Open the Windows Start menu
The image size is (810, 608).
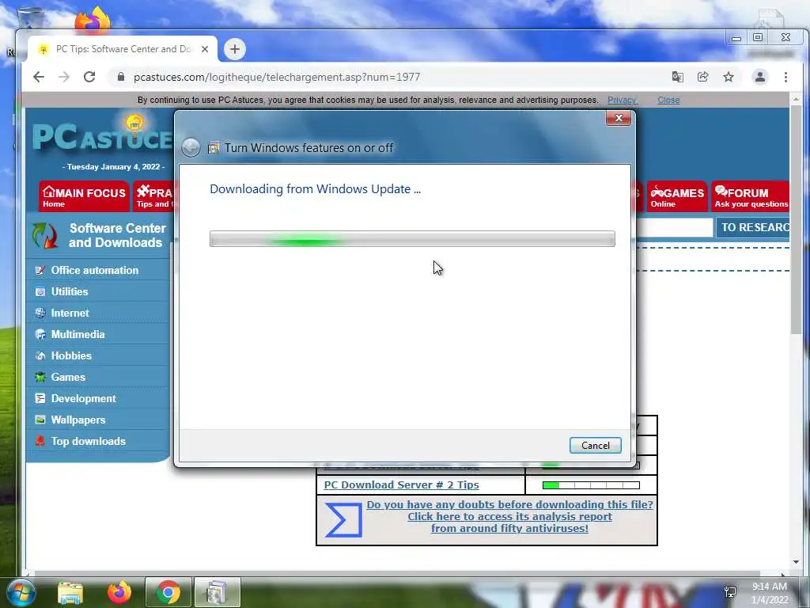click(x=21, y=592)
